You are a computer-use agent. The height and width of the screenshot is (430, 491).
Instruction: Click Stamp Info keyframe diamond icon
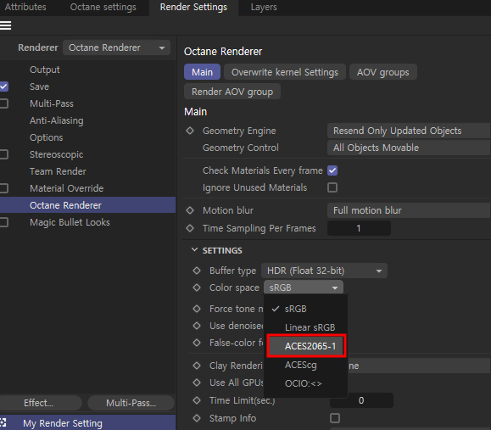197,418
